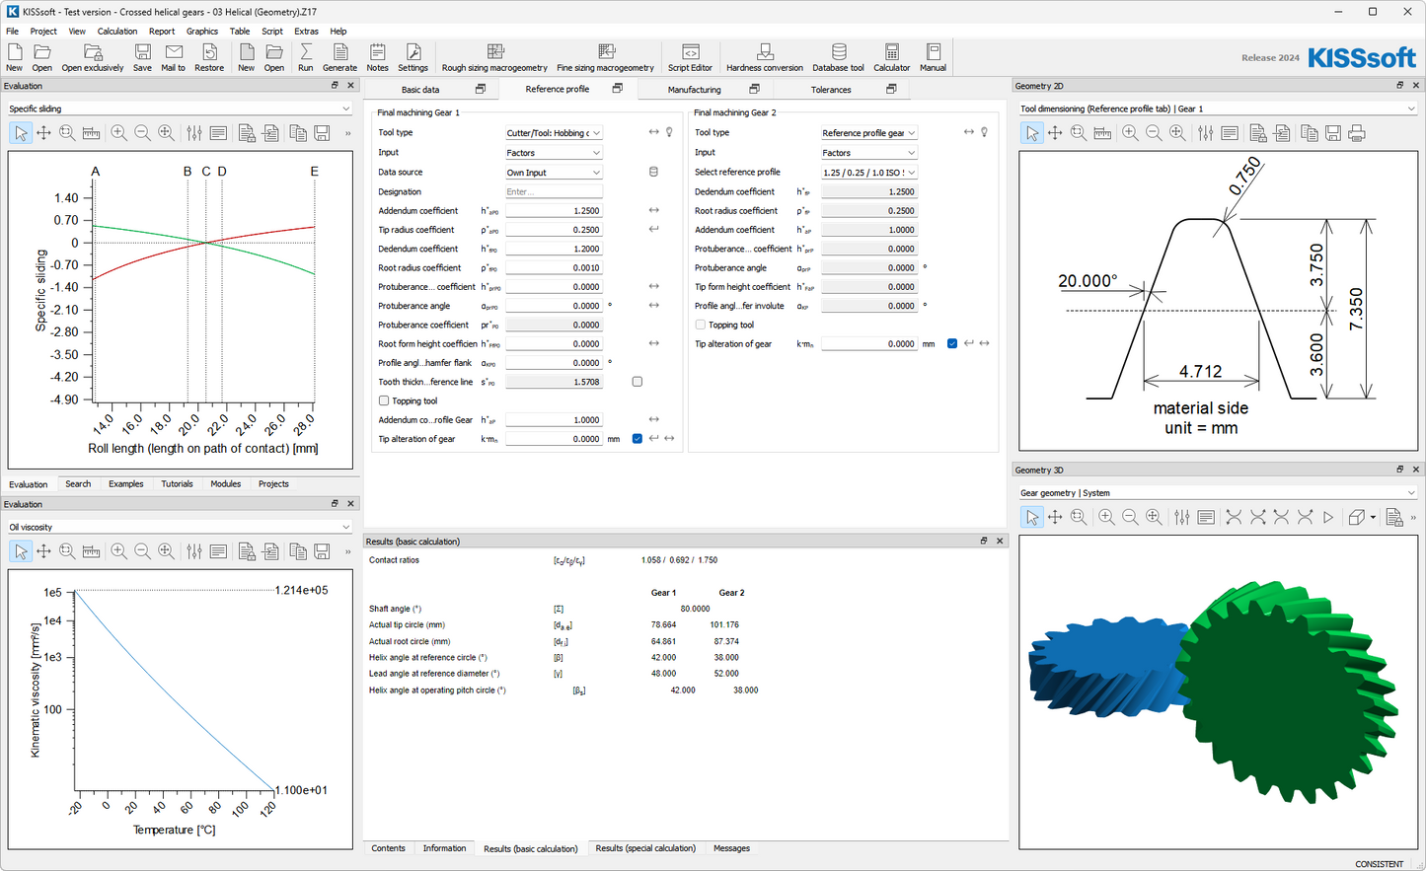Open the Mail to icon
Screen dimensions: 1426x871
tap(174, 57)
